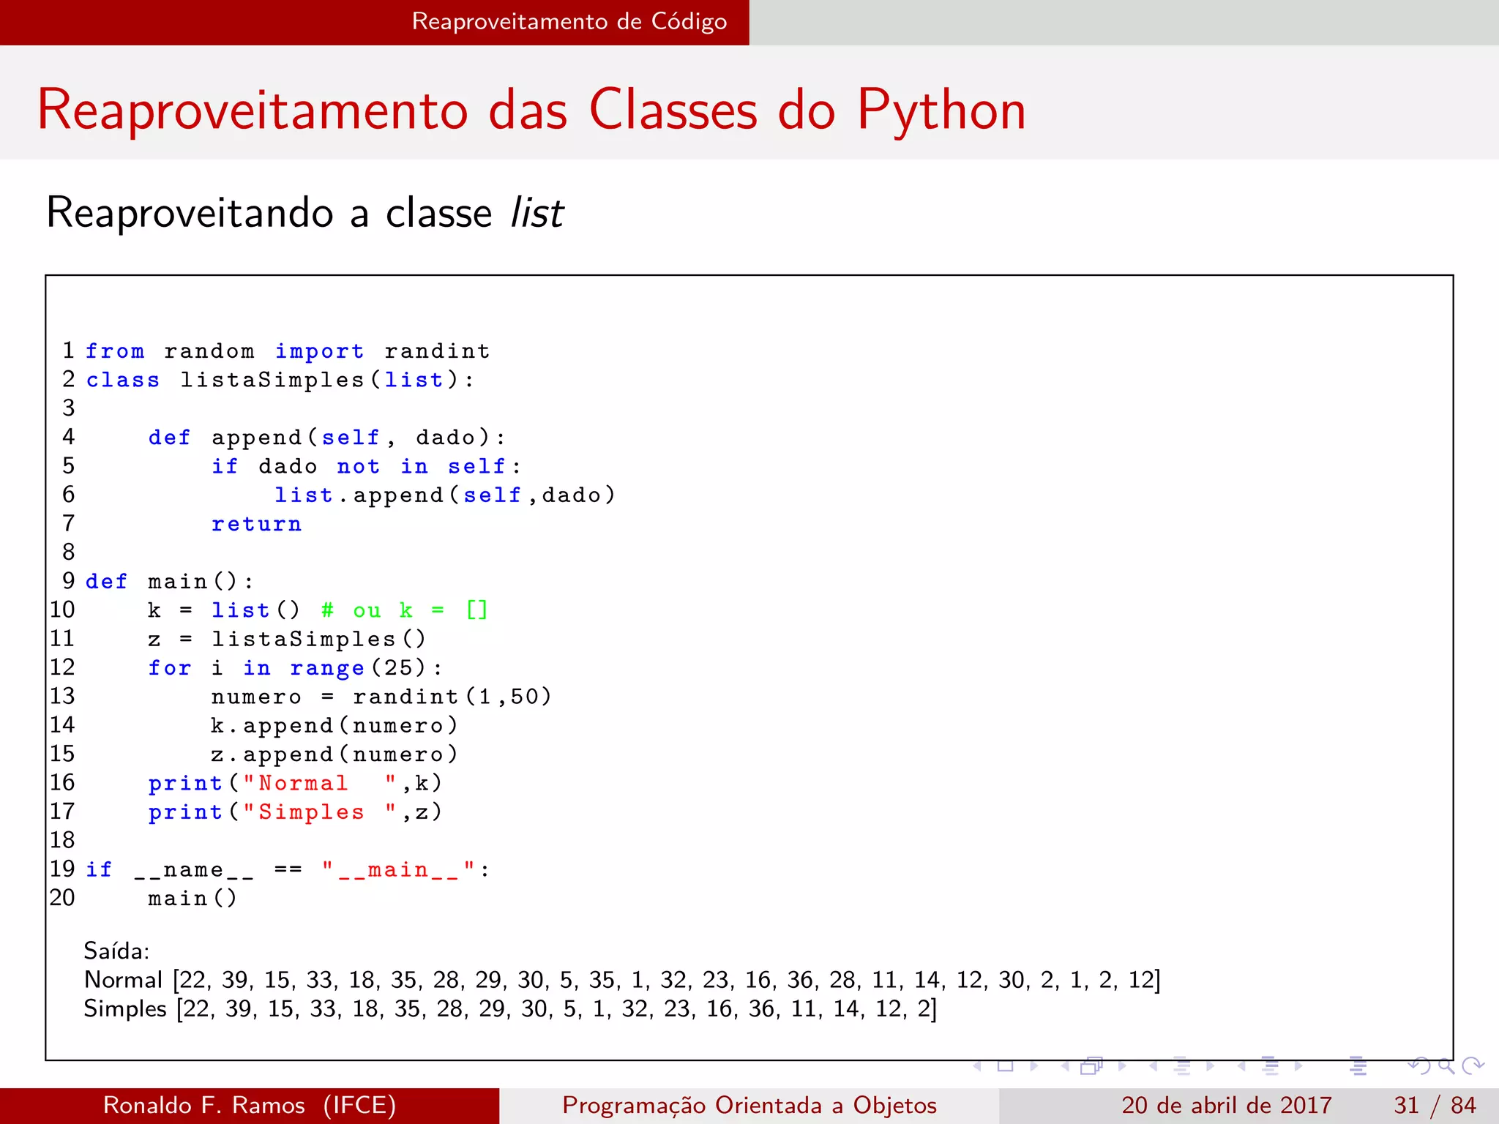Click the search magnifier navigation icon
Screen dimensions: 1499x1124
(1446, 1066)
